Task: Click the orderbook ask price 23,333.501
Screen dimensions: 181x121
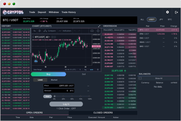Action: [x=109, y=34]
